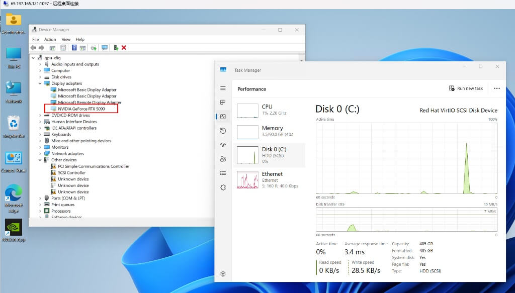
Task: Open Users page in Task Manager sidebar
Action: click(223, 159)
